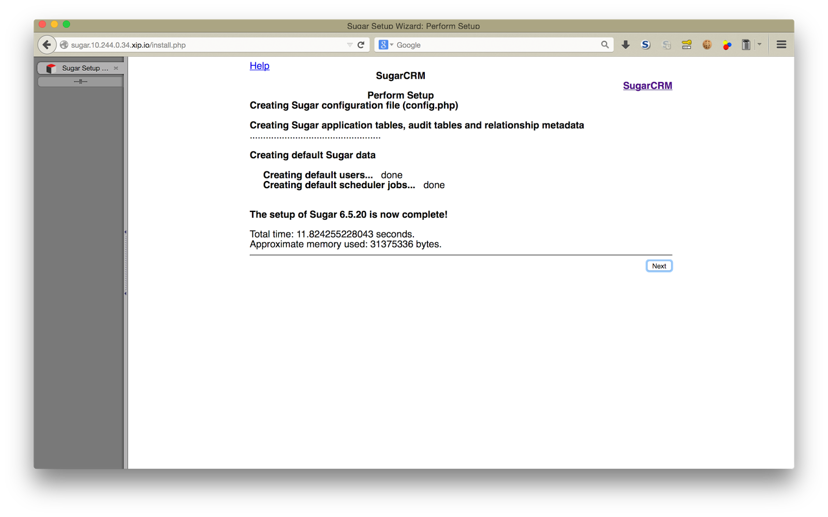This screenshot has height=517, width=828.
Task: Open the Google search engine selector
Action: (x=386, y=45)
